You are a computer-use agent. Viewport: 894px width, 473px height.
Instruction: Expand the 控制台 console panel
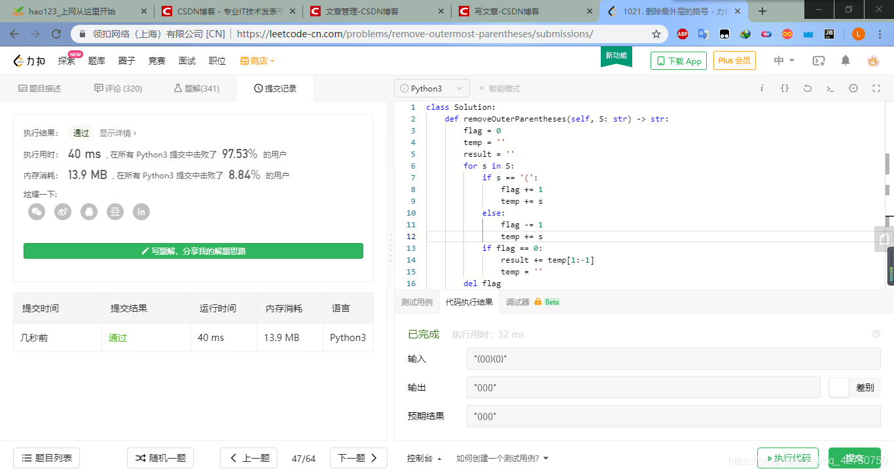[x=424, y=458]
